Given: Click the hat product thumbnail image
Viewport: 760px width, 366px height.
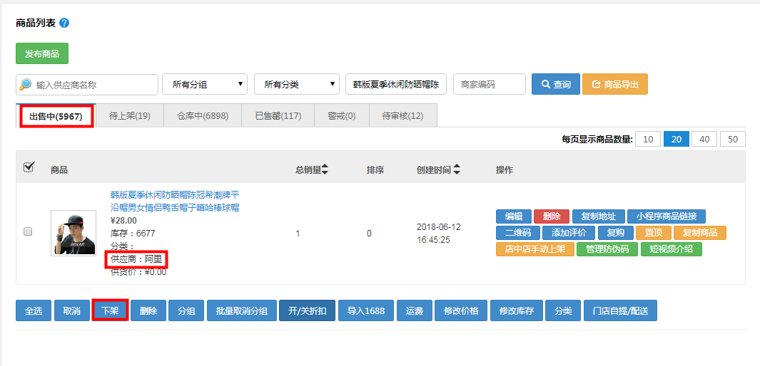Looking at the screenshot, I should 74,233.
